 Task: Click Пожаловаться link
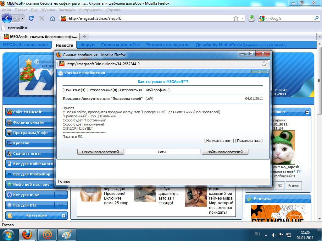point(249,141)
